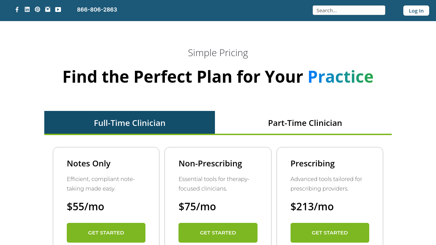This screenshot has height=245, width=436.
Task: Click the $55/mo price
Action: pos(85,207)
